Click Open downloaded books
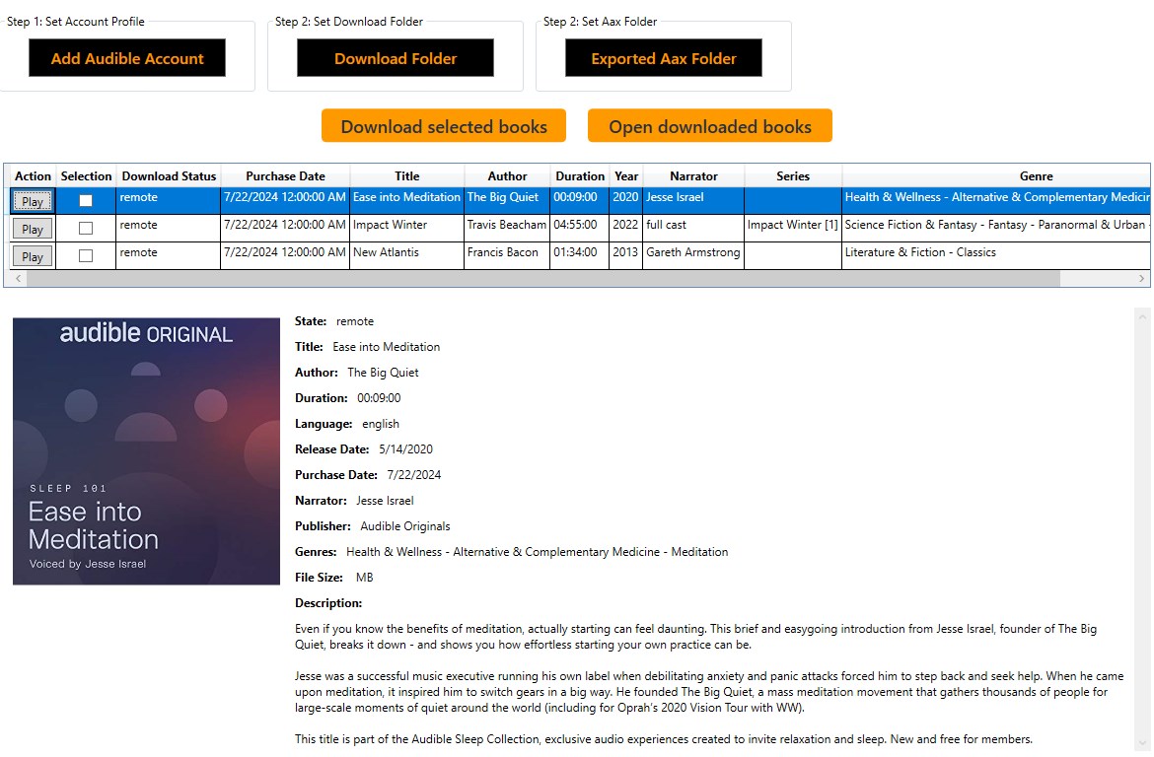 click(x=709, y=125)
